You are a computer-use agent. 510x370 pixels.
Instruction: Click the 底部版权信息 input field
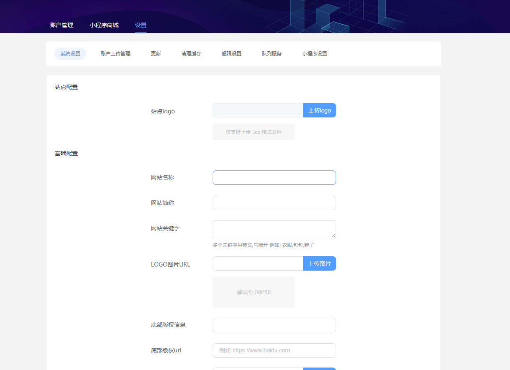pos(274,325)
